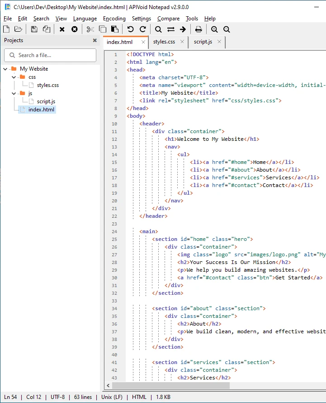
Task: Click the Ln 54 status bar entry
Action: (10, 397)
